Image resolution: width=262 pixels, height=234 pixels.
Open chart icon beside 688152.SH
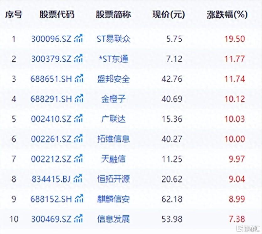pyautogui.click(x=79, y=198)
